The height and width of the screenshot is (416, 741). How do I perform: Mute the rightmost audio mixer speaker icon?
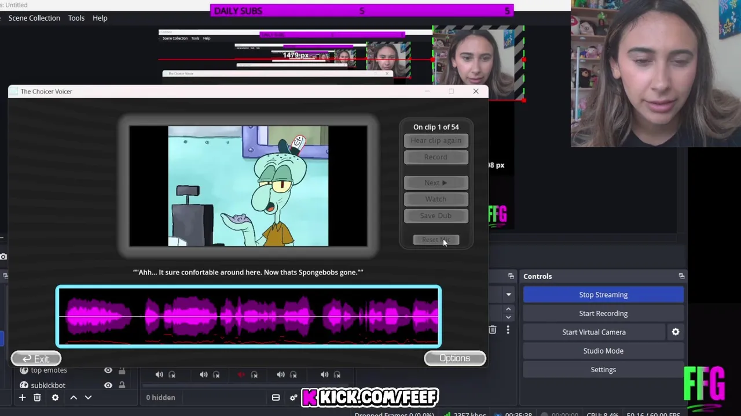point(324,374)
